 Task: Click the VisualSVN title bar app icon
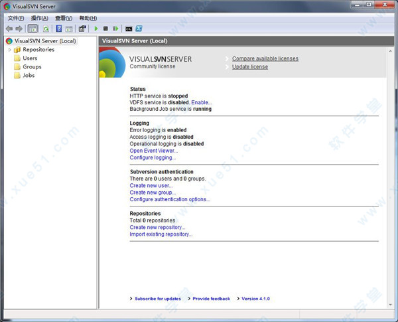pyautogui.click(x=7, y=7)
